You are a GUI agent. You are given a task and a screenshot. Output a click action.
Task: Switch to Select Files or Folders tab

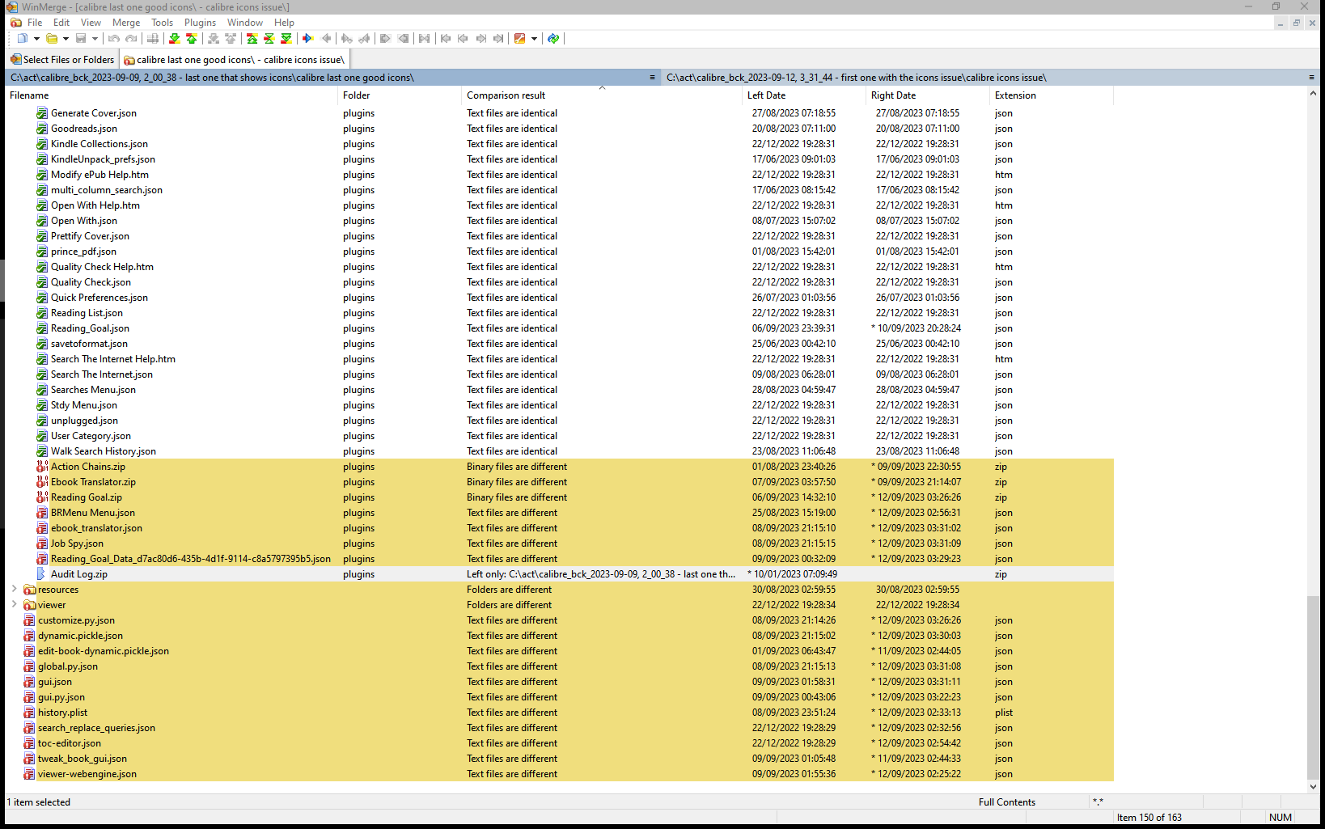coord(62,60)
